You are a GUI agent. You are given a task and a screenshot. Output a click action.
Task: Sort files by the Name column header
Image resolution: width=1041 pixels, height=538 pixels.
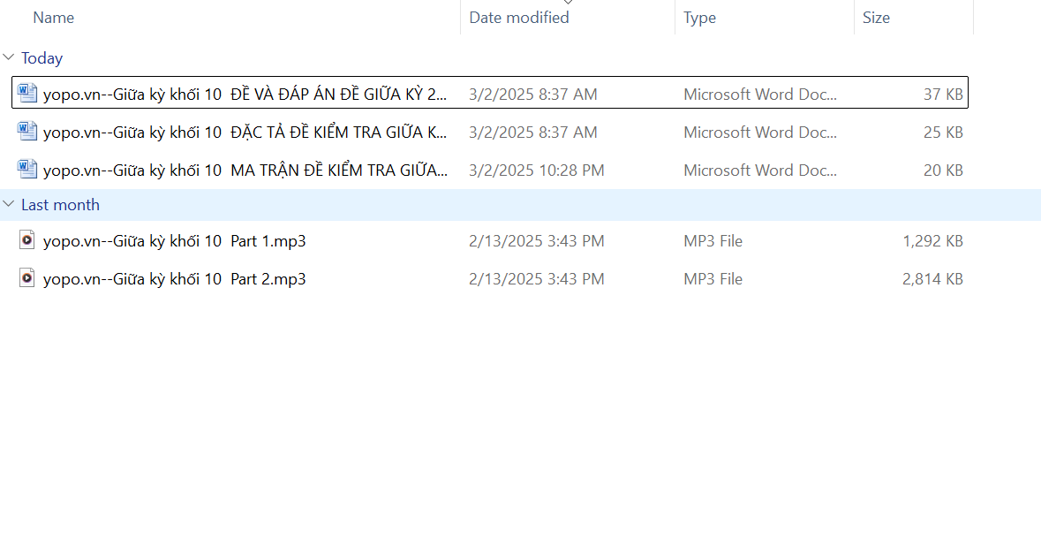[53, 18]
